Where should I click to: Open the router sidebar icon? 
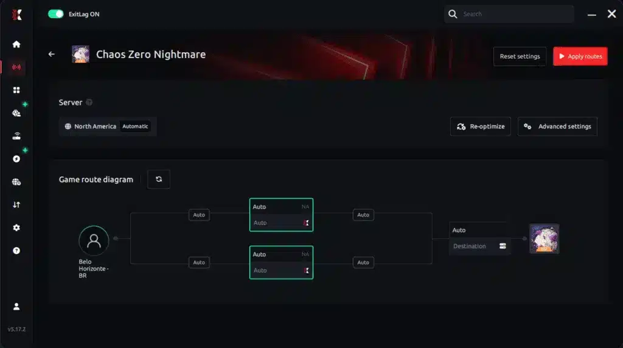coord(16,136)
